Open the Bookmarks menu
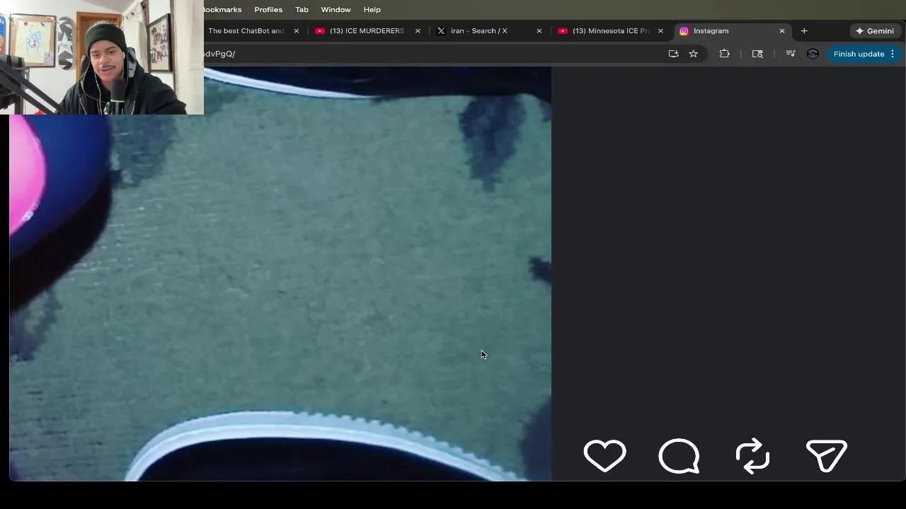 coord(222,10)
